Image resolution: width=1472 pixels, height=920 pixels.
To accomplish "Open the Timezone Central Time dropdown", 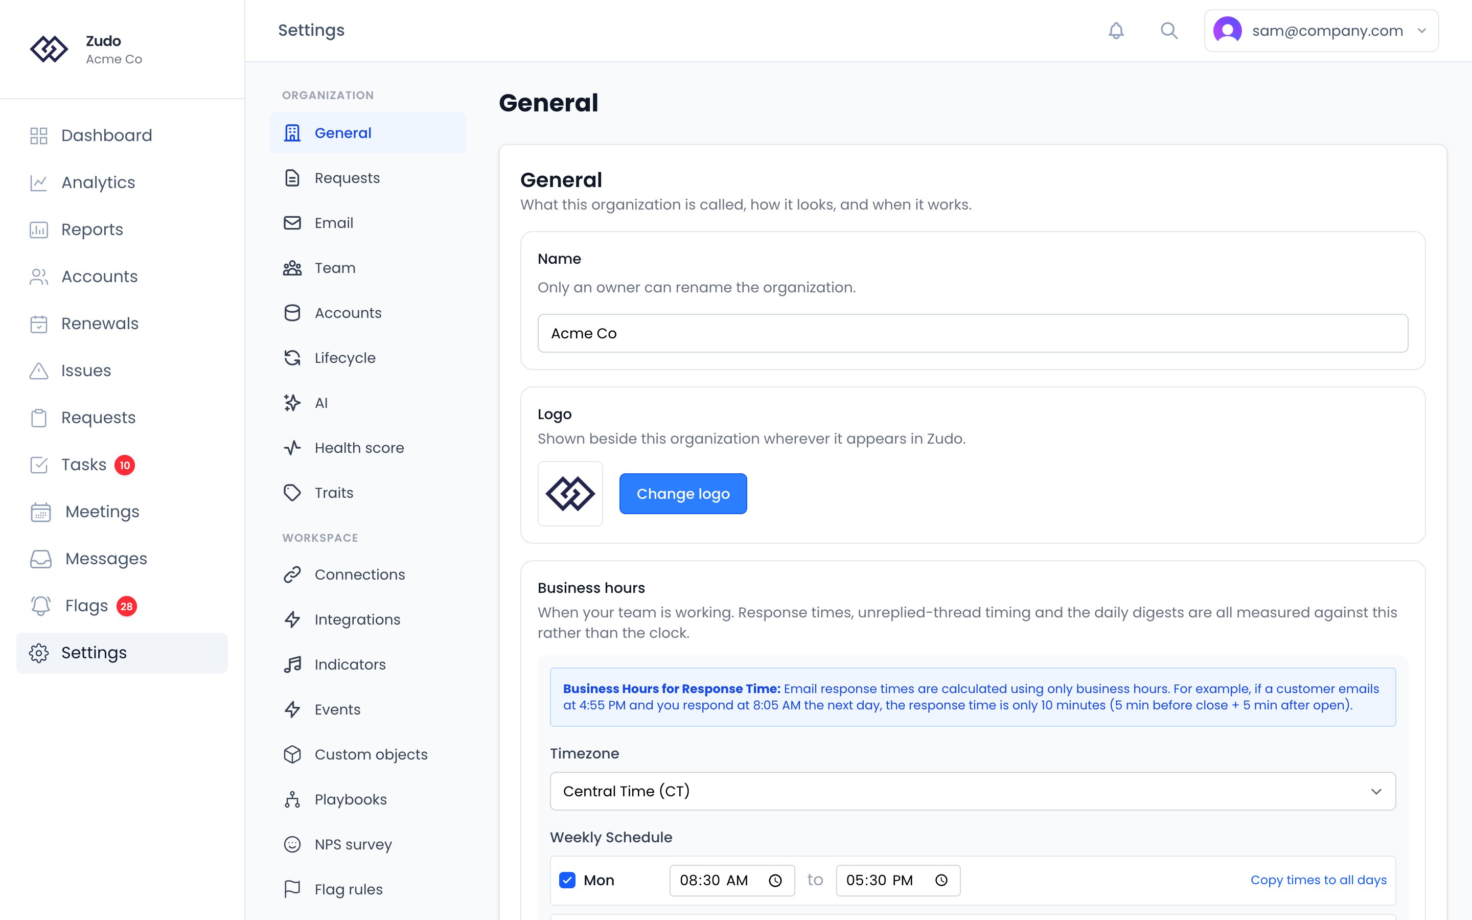I will point(973,791).
